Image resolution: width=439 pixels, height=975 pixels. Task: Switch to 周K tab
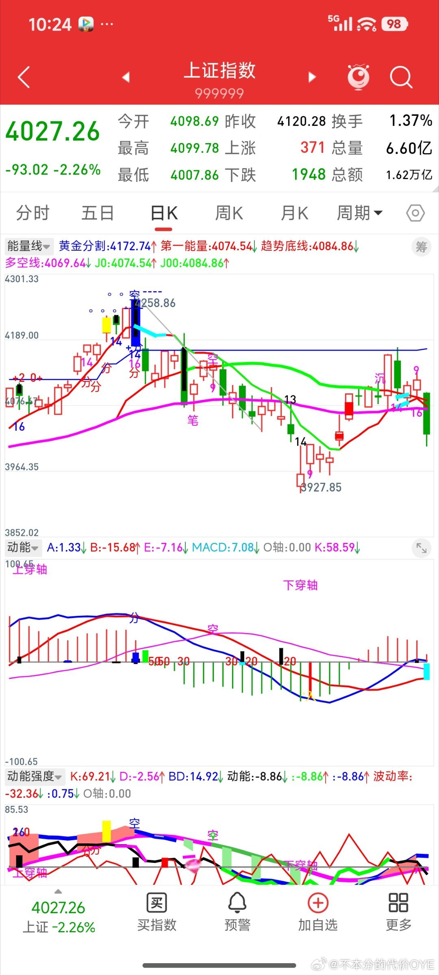coord(229,213)
